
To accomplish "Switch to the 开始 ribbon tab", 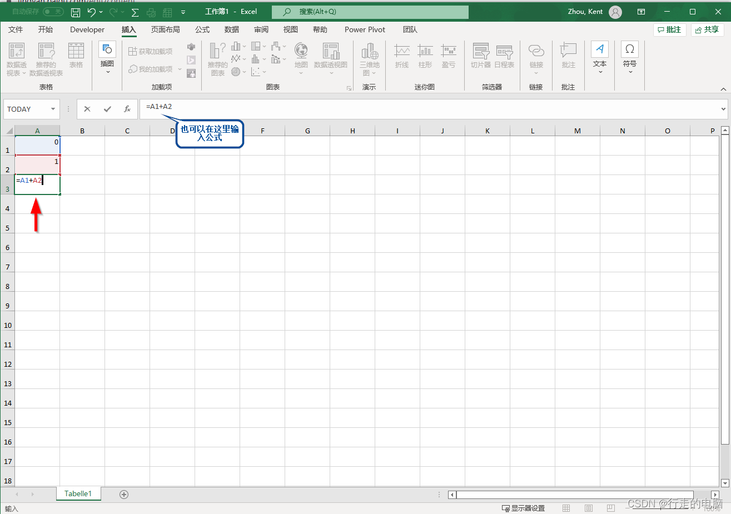I will coord(46,29).
